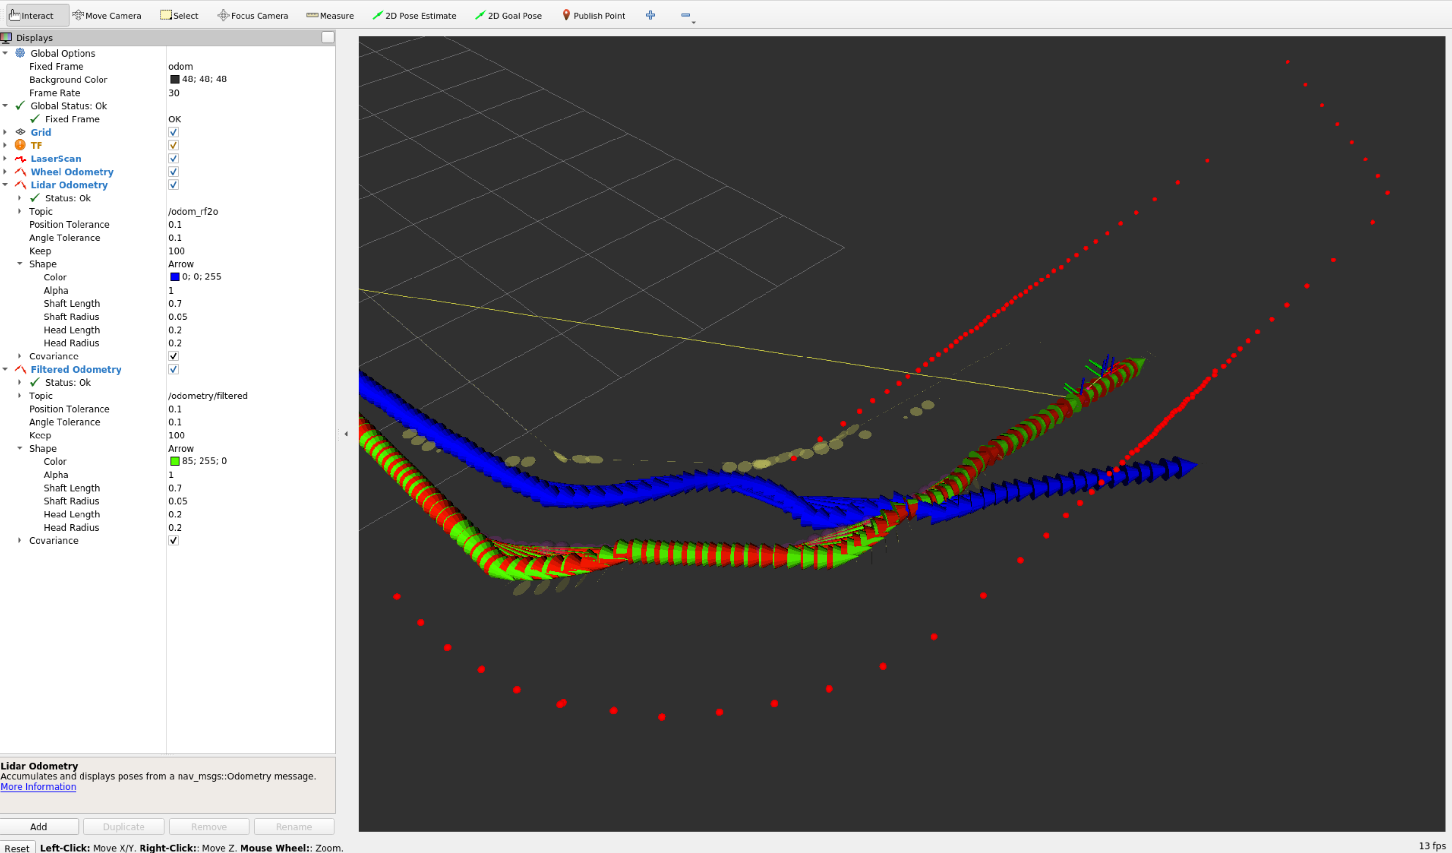This screenshot has width=1452, height=853.
Task: Collapse the Lidar Odometry tree item
Action: coord(5,185)
